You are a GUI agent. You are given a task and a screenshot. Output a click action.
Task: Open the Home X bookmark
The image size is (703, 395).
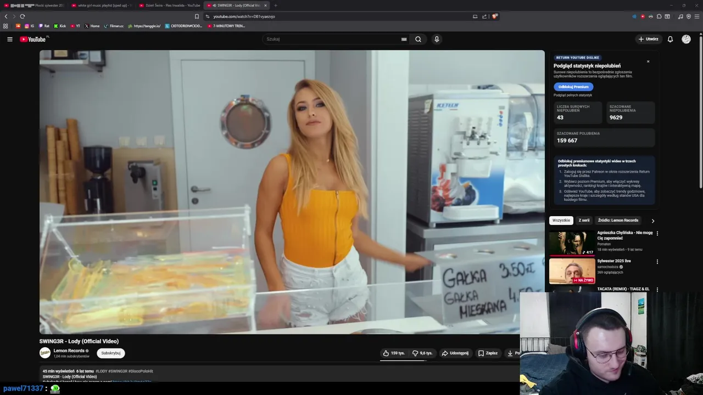(92, 26)
